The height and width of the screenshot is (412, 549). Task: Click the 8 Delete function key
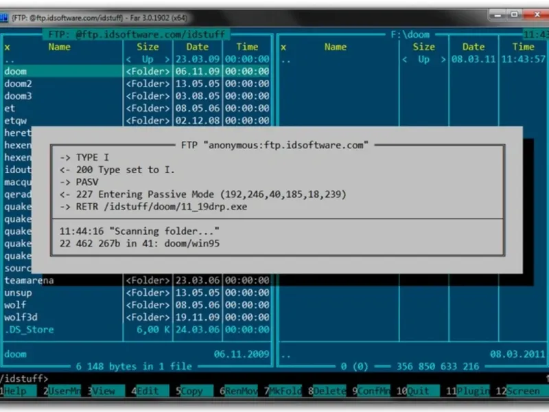tap(327, 391)
